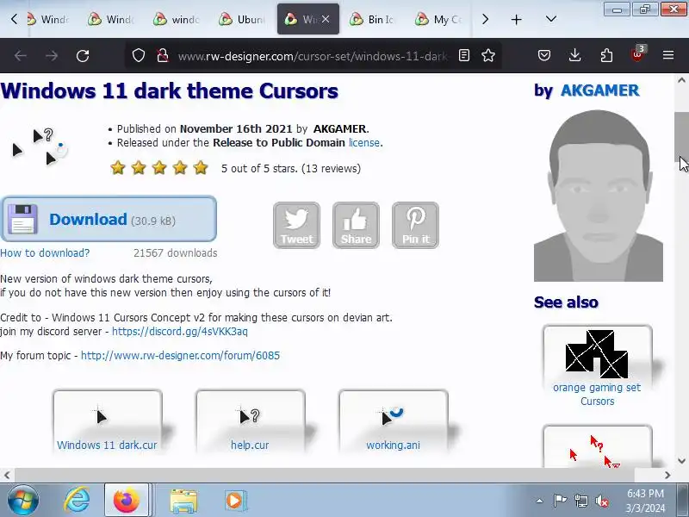Click the browser back arrow
Image resolution: width=689 pixels, height=517 pixels.
pyautogui.click(x=21, y=56)
